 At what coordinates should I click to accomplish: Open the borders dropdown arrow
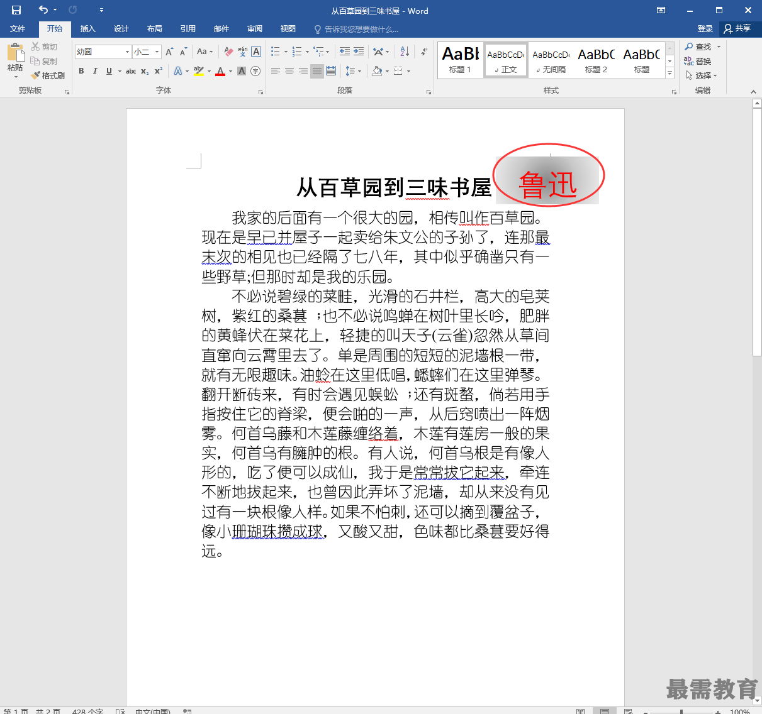point(408,71)
